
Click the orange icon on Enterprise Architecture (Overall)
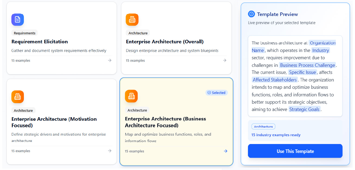pyautogui.click(x=132, y=19)
